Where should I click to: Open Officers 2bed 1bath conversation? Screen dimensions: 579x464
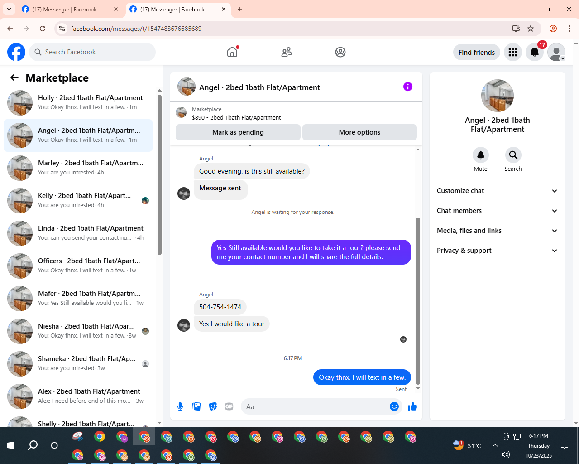pyautogui.click(x=78, y=266)
